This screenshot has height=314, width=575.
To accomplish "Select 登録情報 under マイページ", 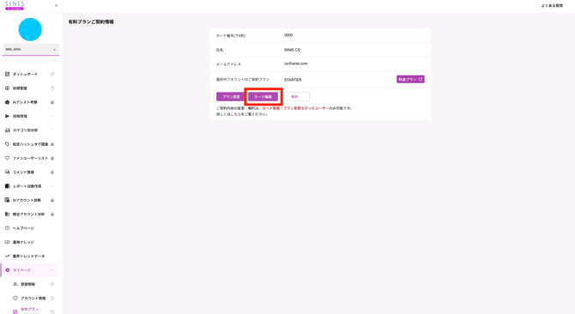I will (x=28, y=284).
